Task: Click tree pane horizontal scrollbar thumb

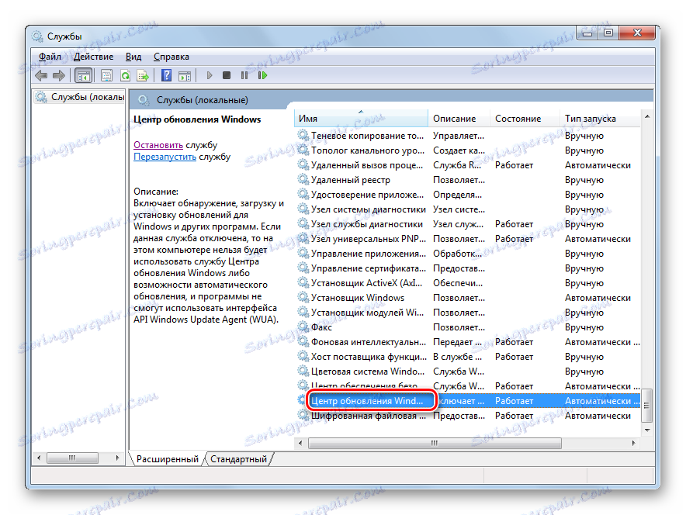Action: [72, 458]
